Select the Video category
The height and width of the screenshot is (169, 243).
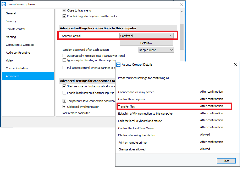pyautogui.click(x=28, y=60)
